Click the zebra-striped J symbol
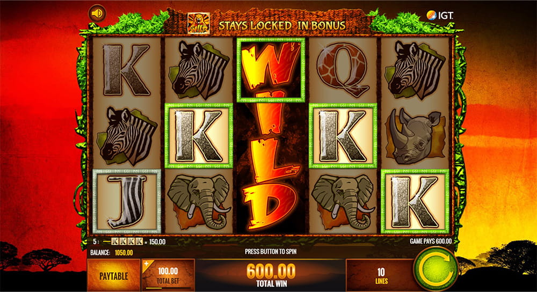Image resolution: width=537 pixels, height=292 pixels. coord(127,202)
